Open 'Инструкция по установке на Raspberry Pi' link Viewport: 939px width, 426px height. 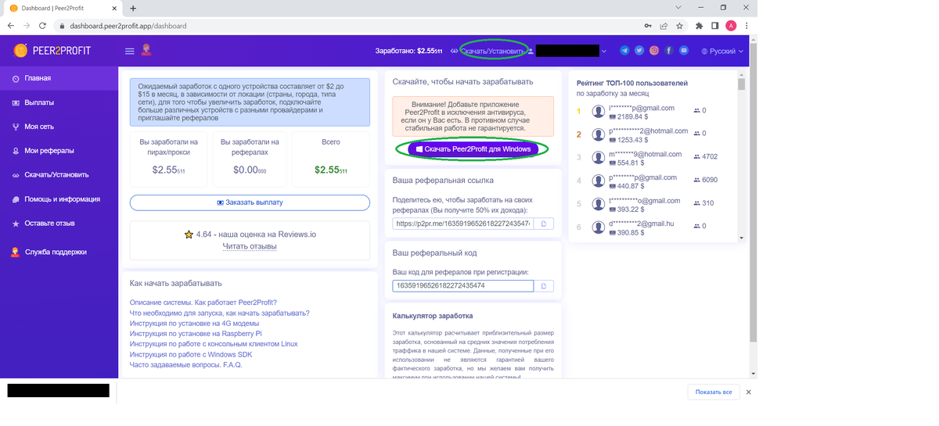[196, 333]
